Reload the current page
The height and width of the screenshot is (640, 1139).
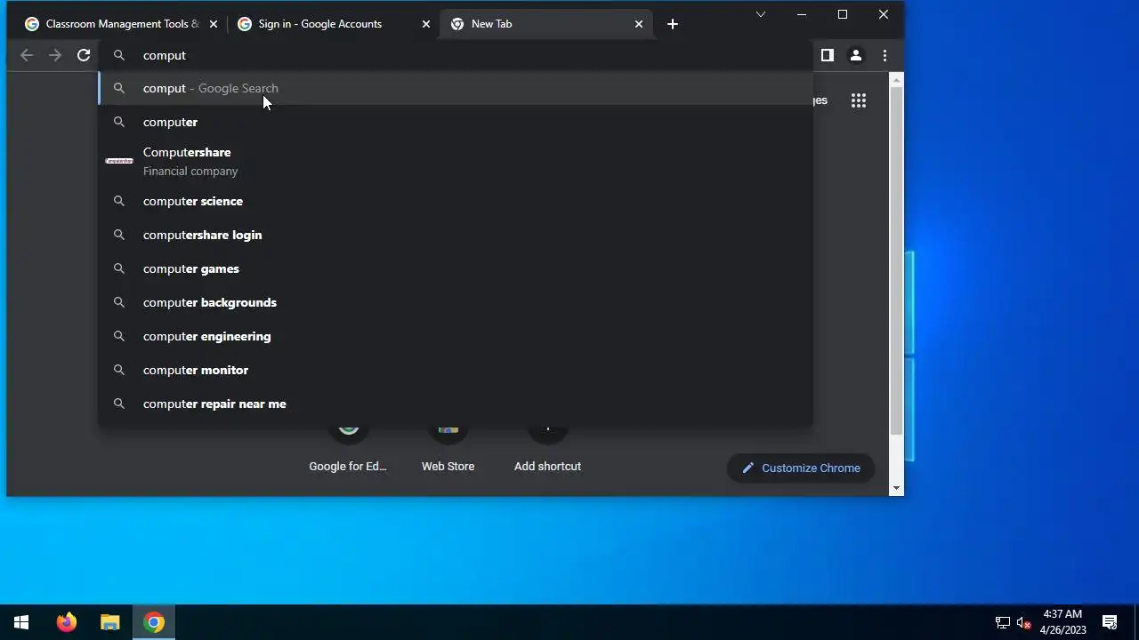click(84, 55)
